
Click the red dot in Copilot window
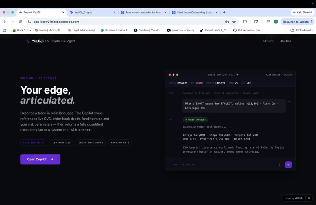point(169,74)
